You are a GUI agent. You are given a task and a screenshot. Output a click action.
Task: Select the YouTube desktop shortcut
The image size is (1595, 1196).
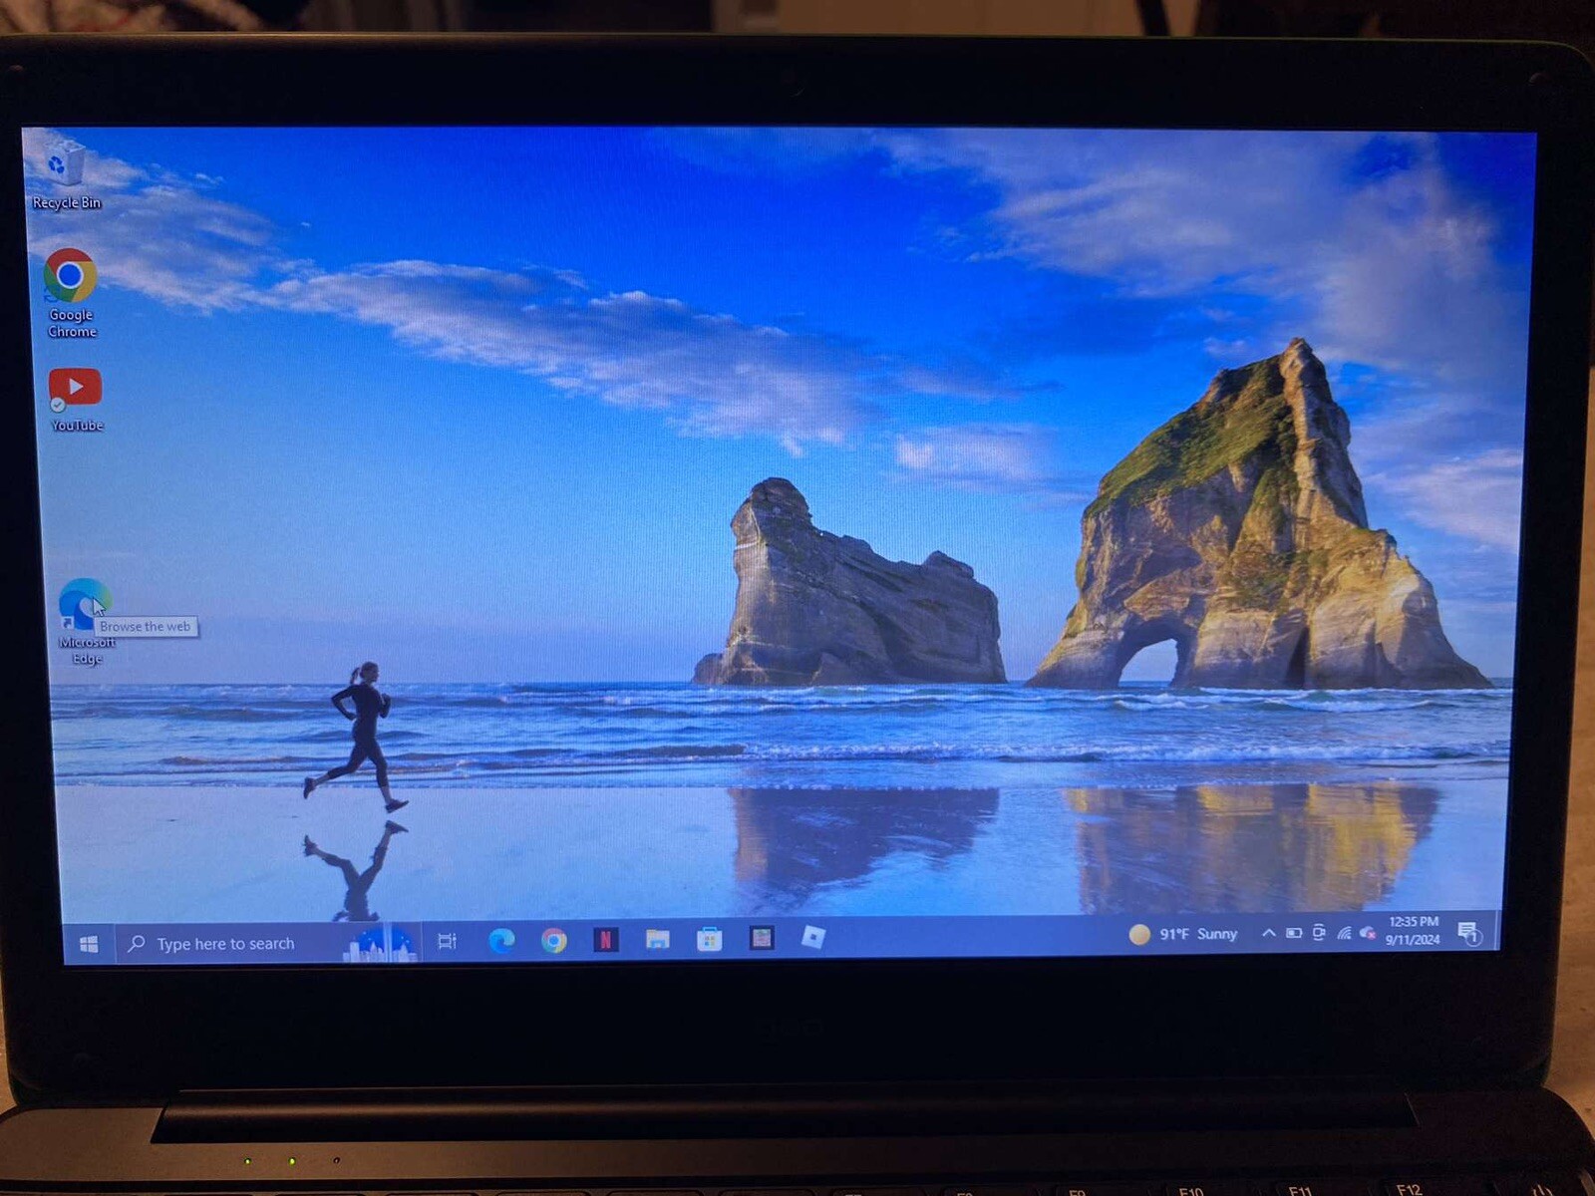[x=76, y=399]
